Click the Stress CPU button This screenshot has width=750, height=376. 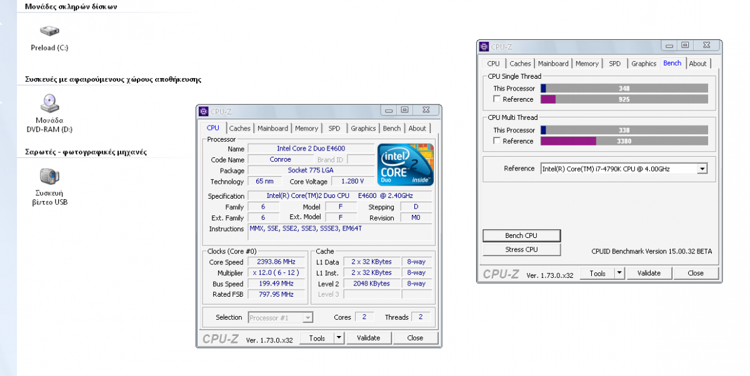coord(521,250)
